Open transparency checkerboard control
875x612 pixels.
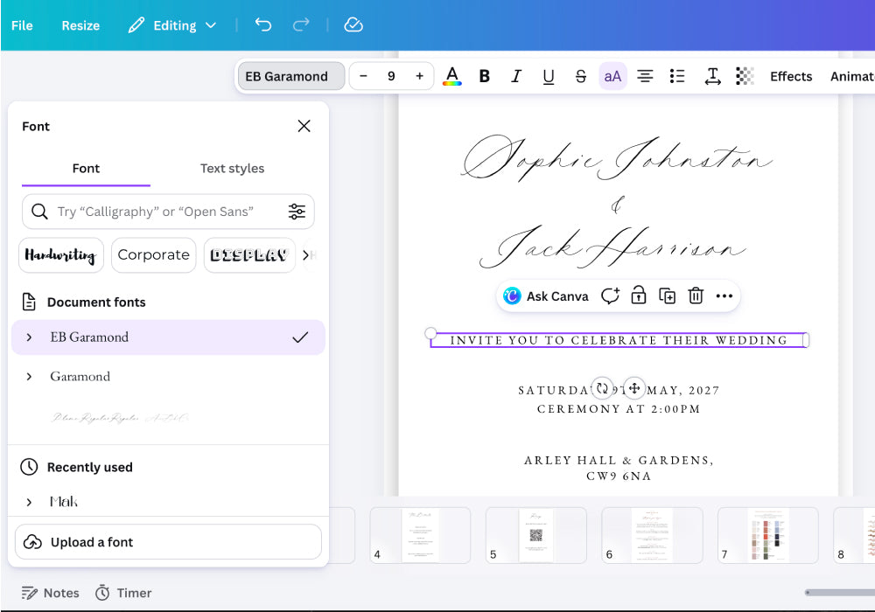(745, 76)
